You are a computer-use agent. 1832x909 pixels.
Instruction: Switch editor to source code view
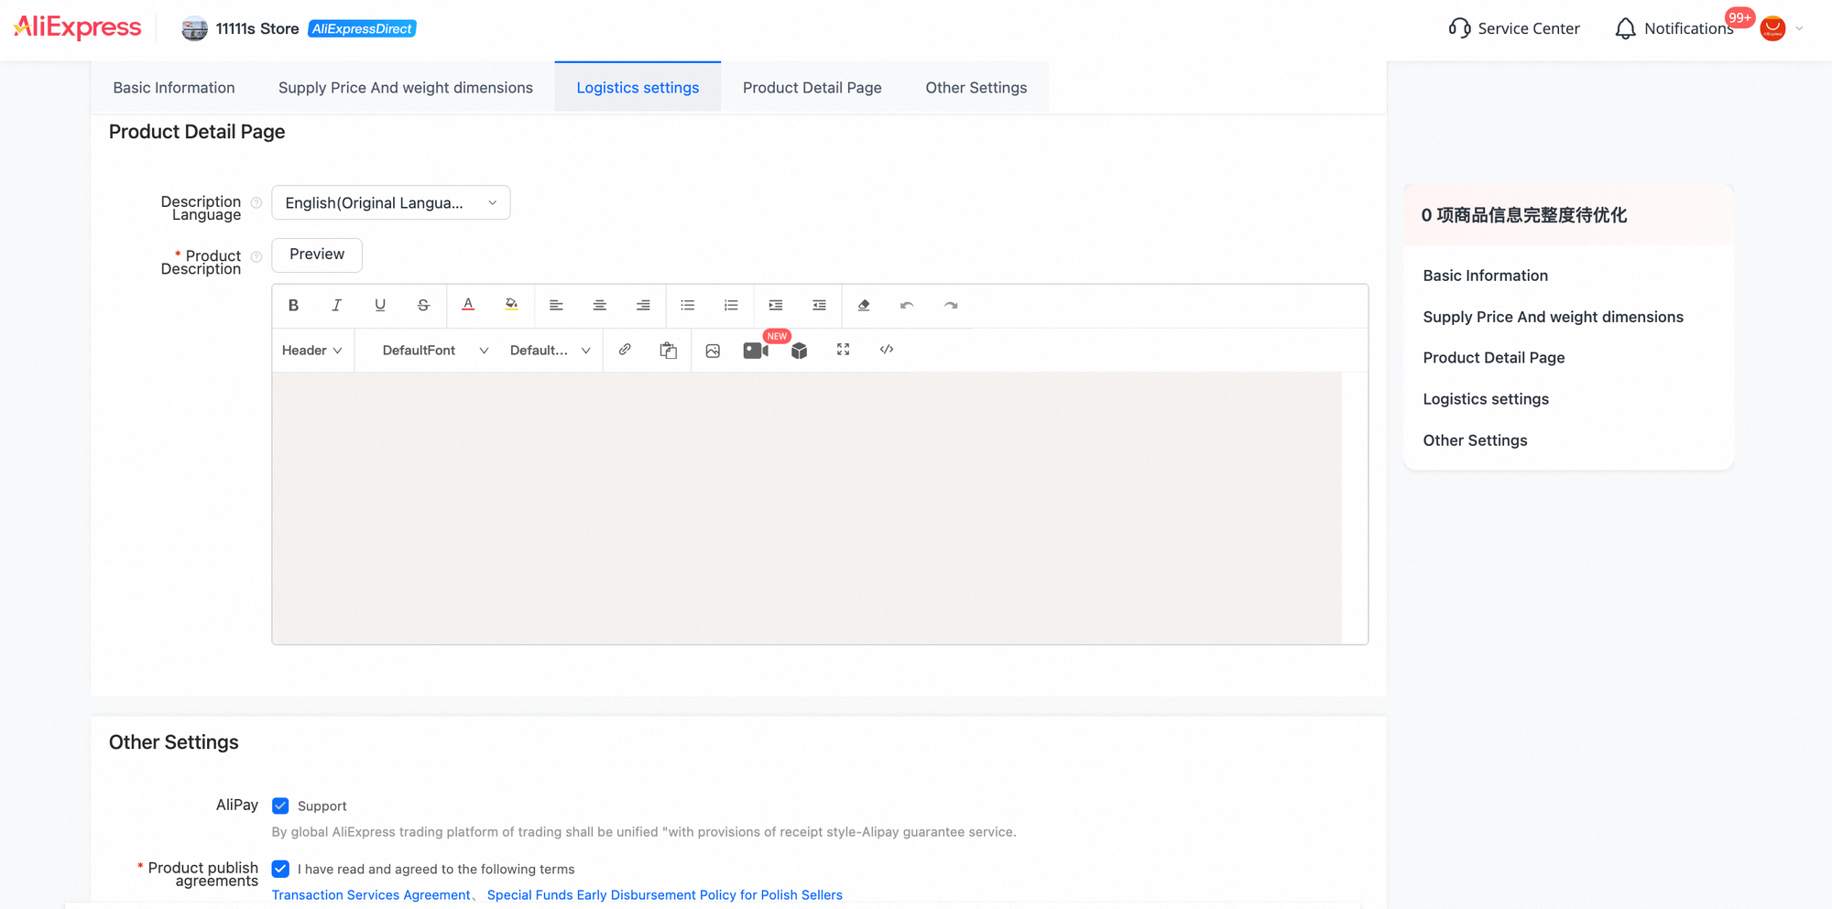pos(887,350)
